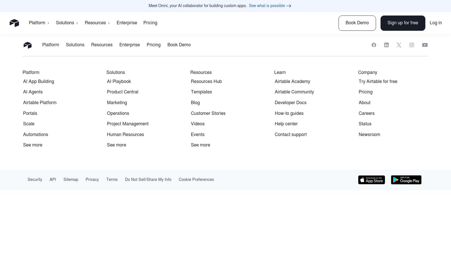Open the Careers link
The height and width of the screenshot is (254, 451).
tap(366, 113)
